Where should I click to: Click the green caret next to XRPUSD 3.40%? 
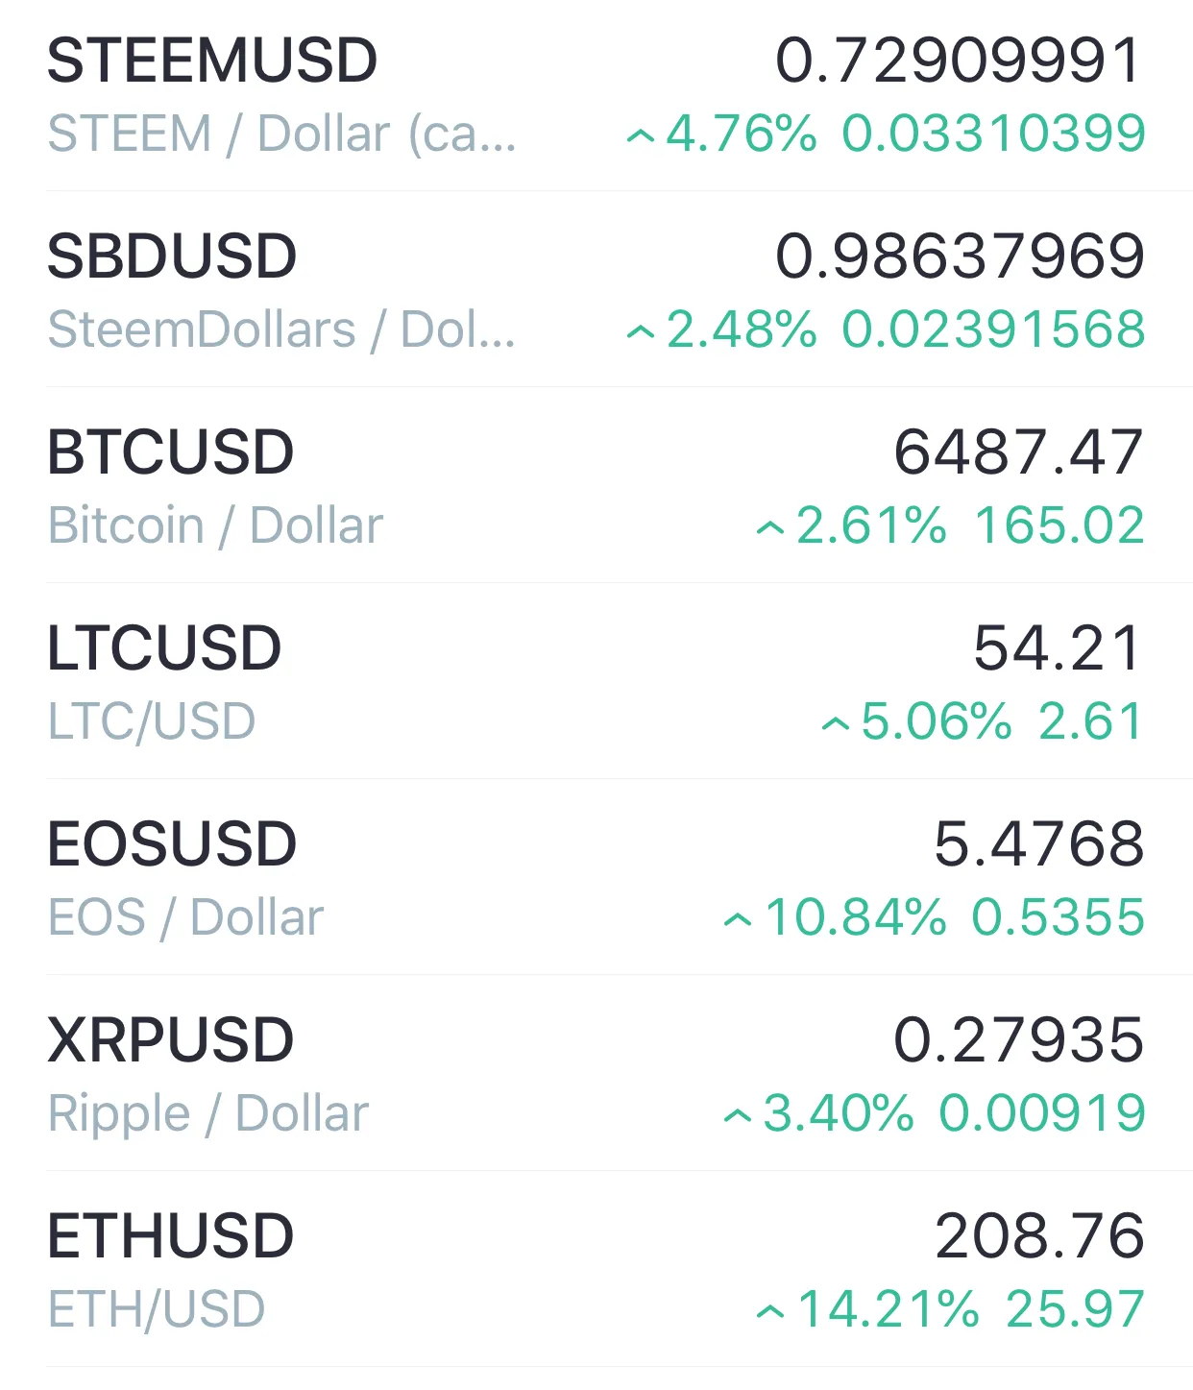738,1117
